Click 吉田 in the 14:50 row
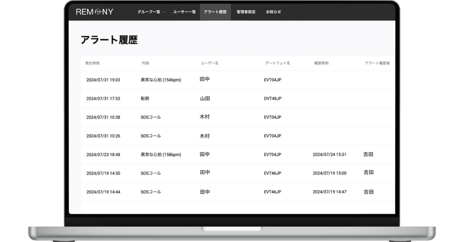Image resolution: width=464 pixels, height=242 pixels. 368,172
